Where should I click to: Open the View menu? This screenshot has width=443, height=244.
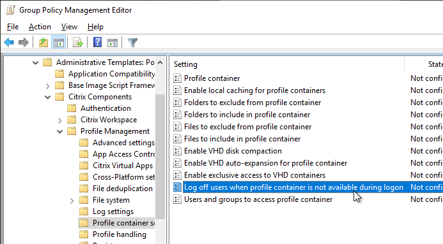69,27
